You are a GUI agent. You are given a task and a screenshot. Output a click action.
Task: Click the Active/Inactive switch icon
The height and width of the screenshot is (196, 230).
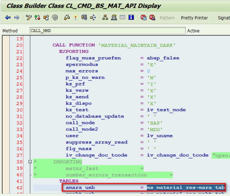tap(38, 18)
